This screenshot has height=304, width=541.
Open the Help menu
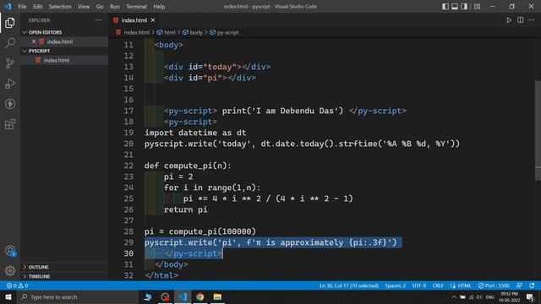159,7
